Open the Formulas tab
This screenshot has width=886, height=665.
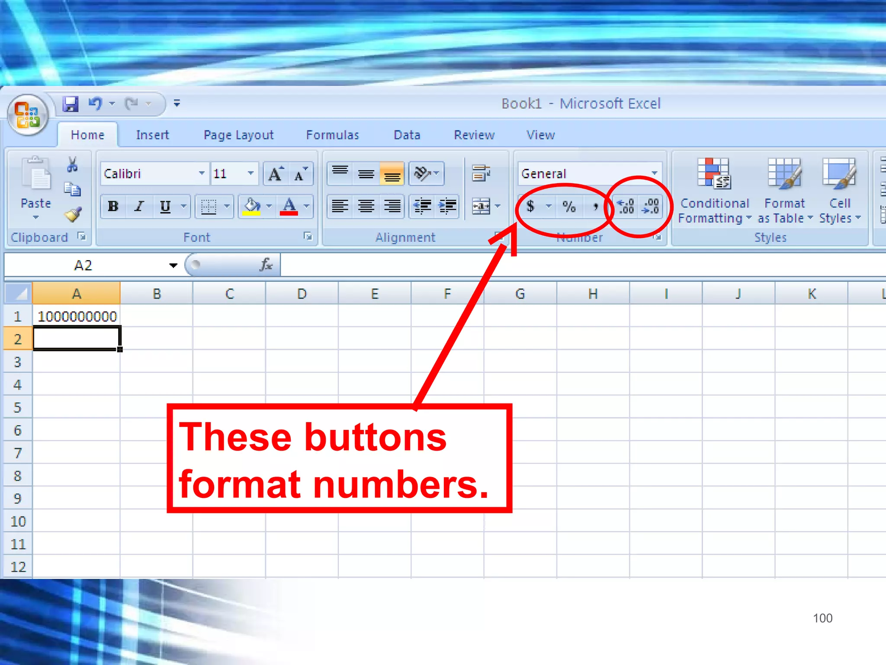(332, 135)
